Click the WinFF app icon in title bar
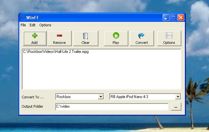The height and width of the screenshot is (132, 209). pos(23,18)
